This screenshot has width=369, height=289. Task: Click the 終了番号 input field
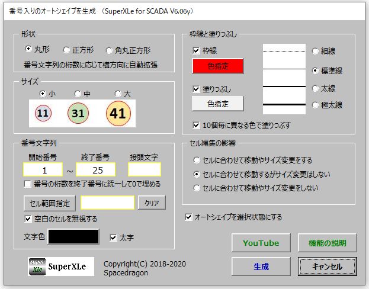96,169
